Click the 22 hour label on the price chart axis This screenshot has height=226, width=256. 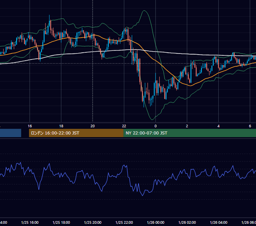[x=124, y=126]
